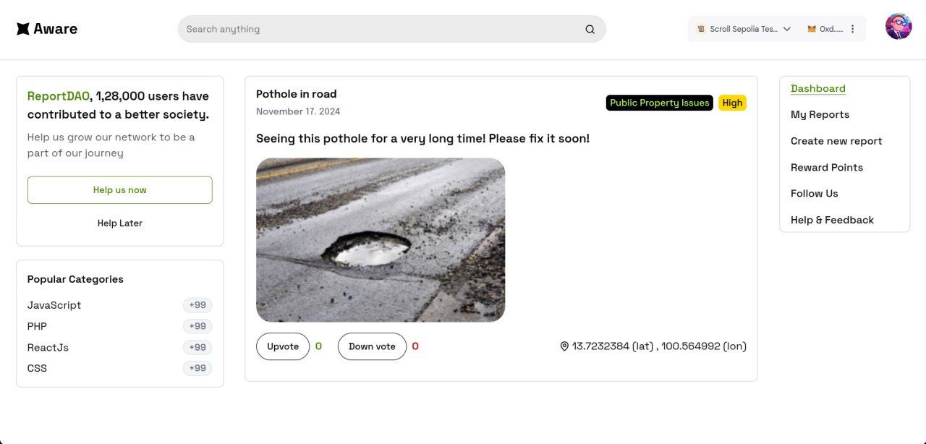
Task: Select Create new report
Action: tap(836, 141)
